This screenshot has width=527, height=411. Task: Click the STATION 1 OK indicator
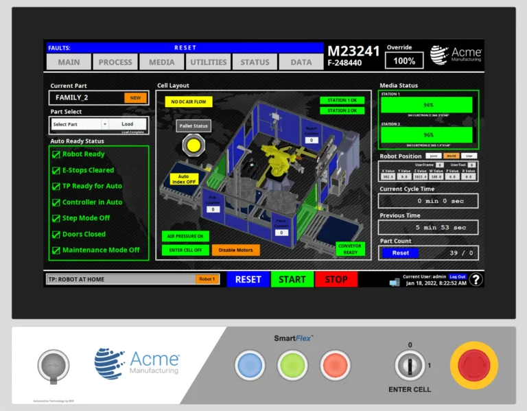tap(342, 100)
